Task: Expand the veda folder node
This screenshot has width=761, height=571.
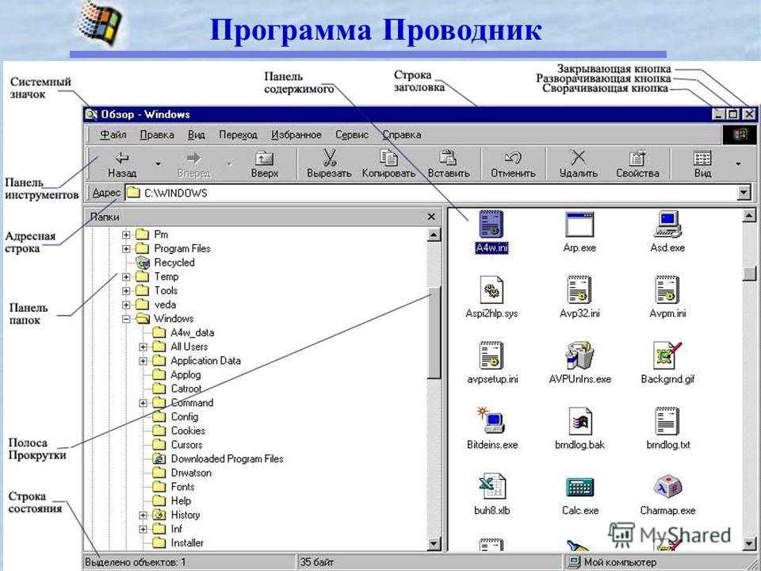Action: point(126,305)
